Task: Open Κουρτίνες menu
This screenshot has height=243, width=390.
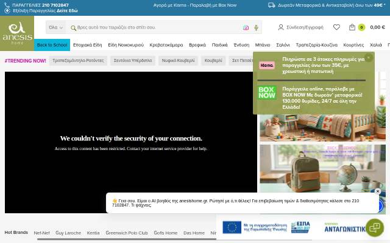Action: tap(353, 45)
